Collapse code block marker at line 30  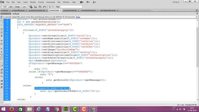pos(10,88)
